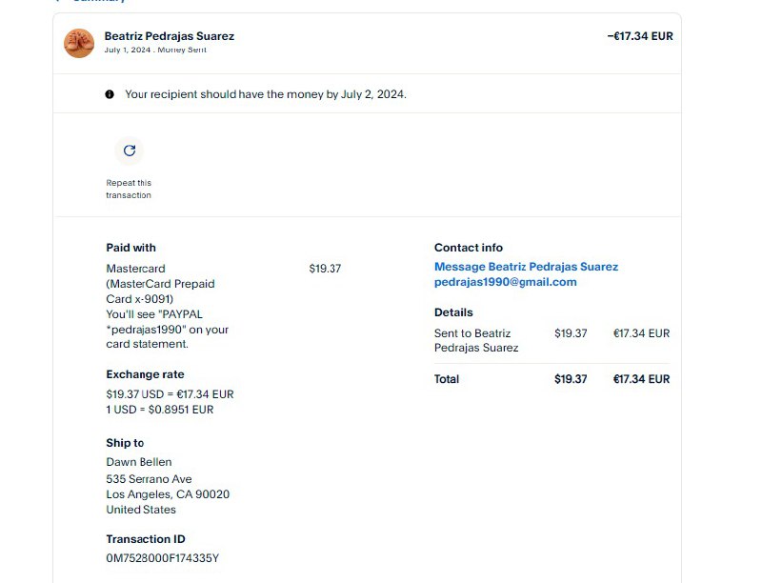Open Beatriz Pedrajas Suarez's profile picture
The width and height of the screenshot is (762, 583).
tap(78, 43)
